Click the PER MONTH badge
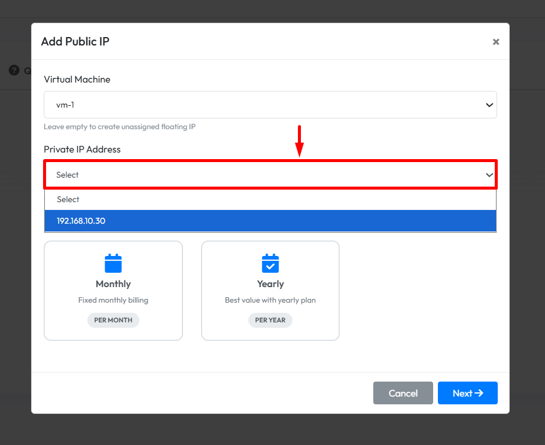 (113, 320)
